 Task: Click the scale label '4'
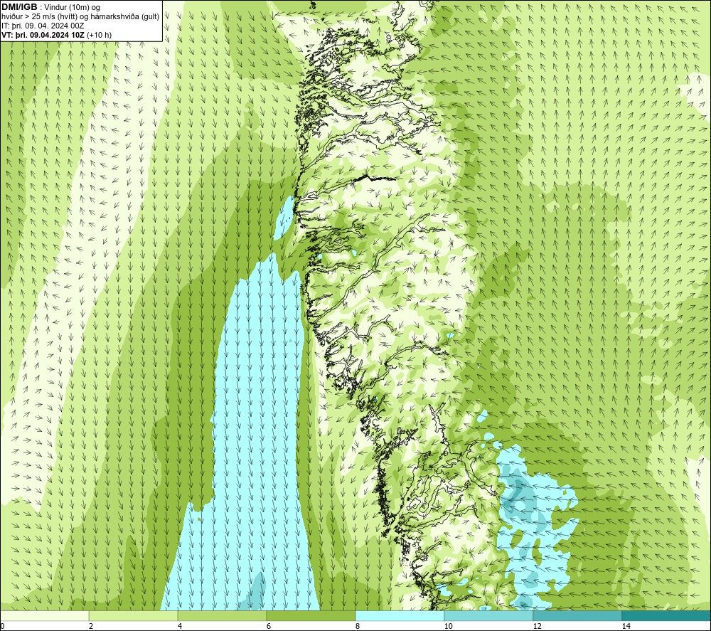pos(180,627)
